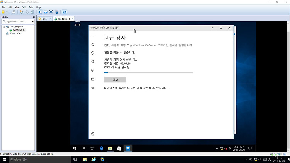Click the host touch keyboard tray icon
Screen dimensions: 290x163
tap(264, 160)
